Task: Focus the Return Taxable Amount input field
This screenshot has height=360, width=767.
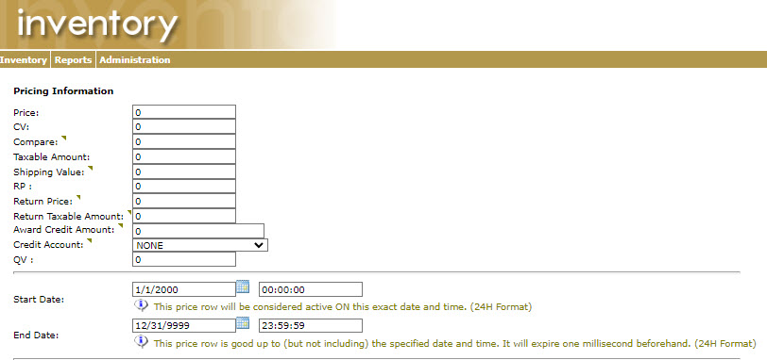Action: pos(184,216)
